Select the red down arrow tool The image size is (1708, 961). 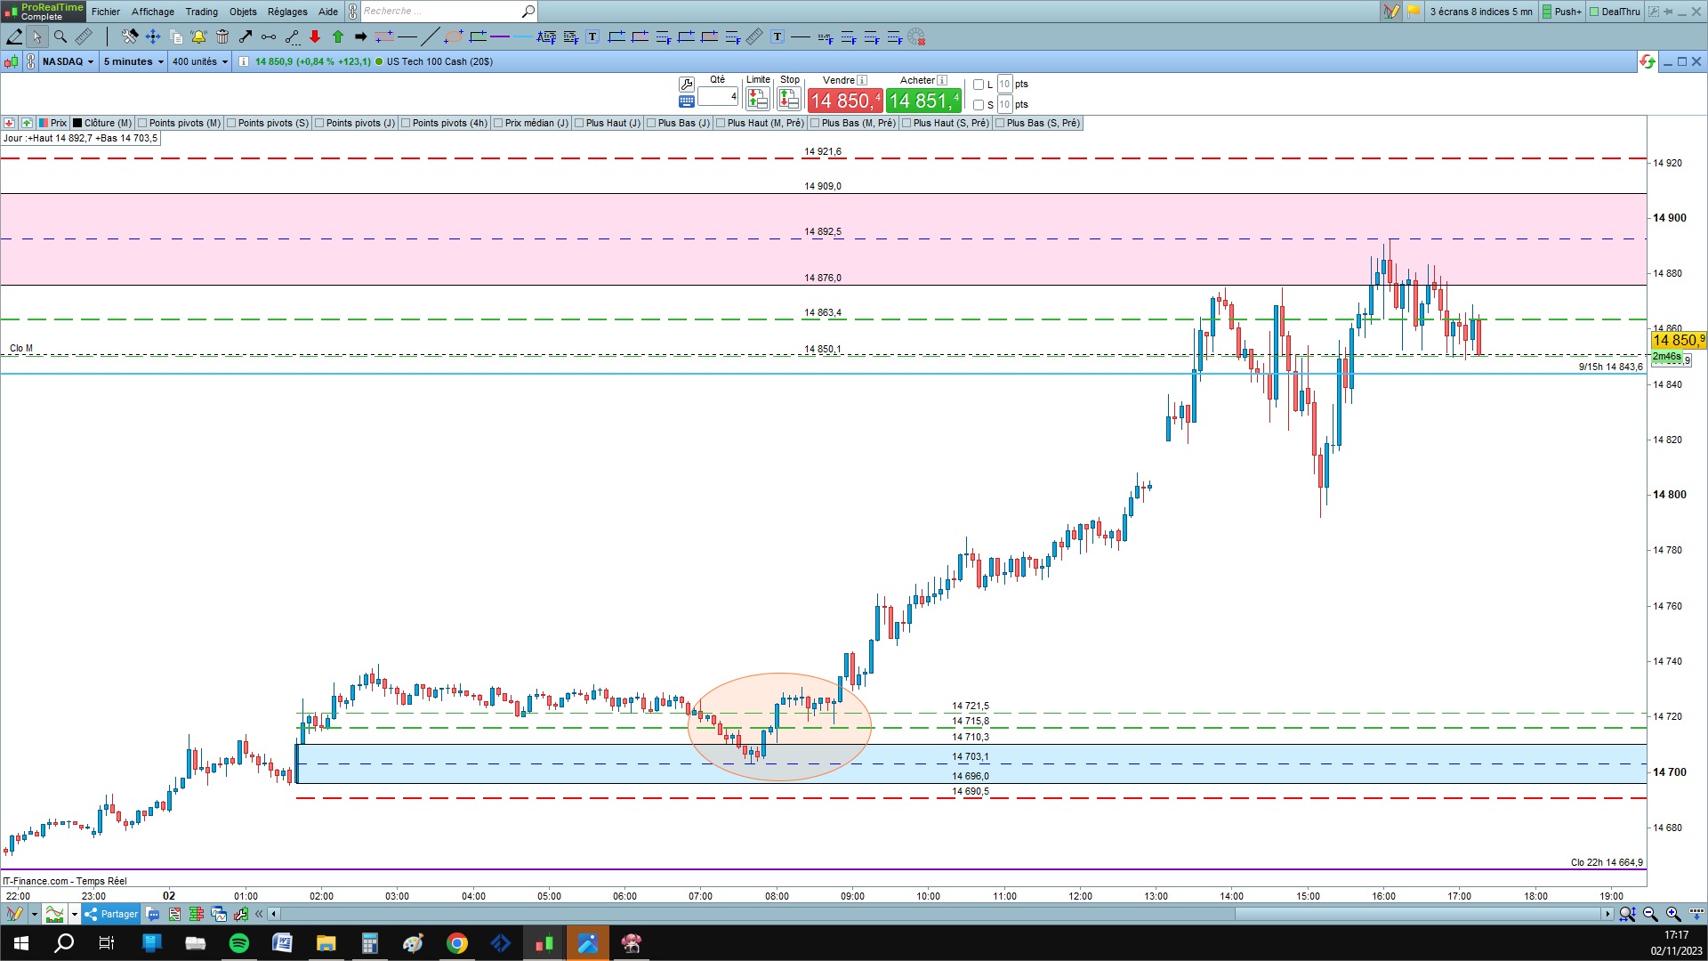pos(315,36)
